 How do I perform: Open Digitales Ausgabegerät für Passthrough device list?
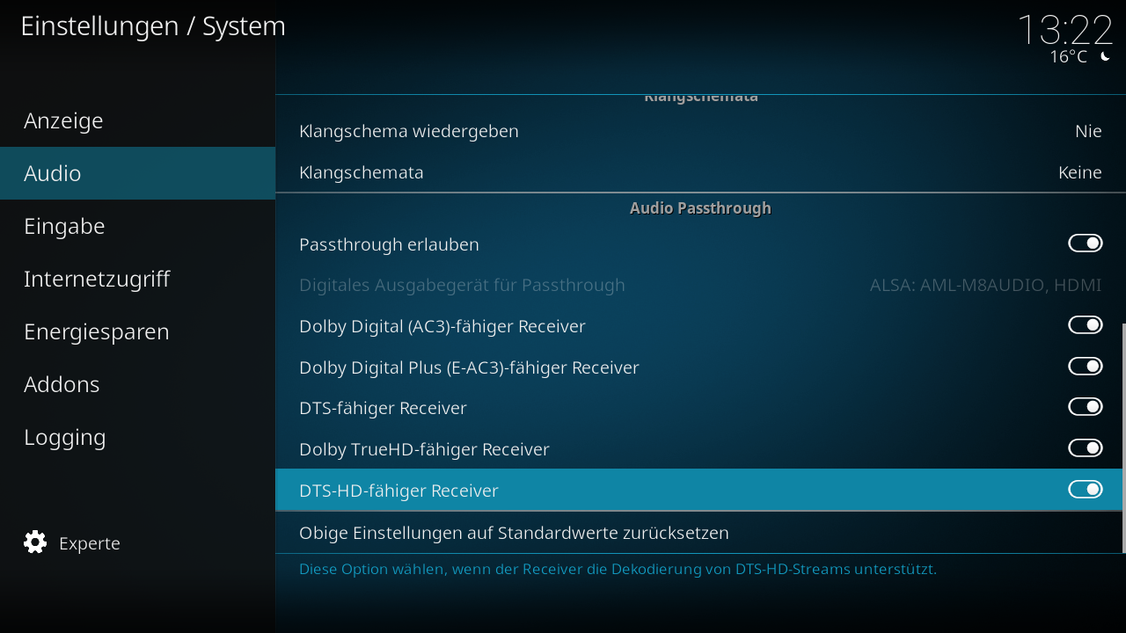click(x=699, y=285)
